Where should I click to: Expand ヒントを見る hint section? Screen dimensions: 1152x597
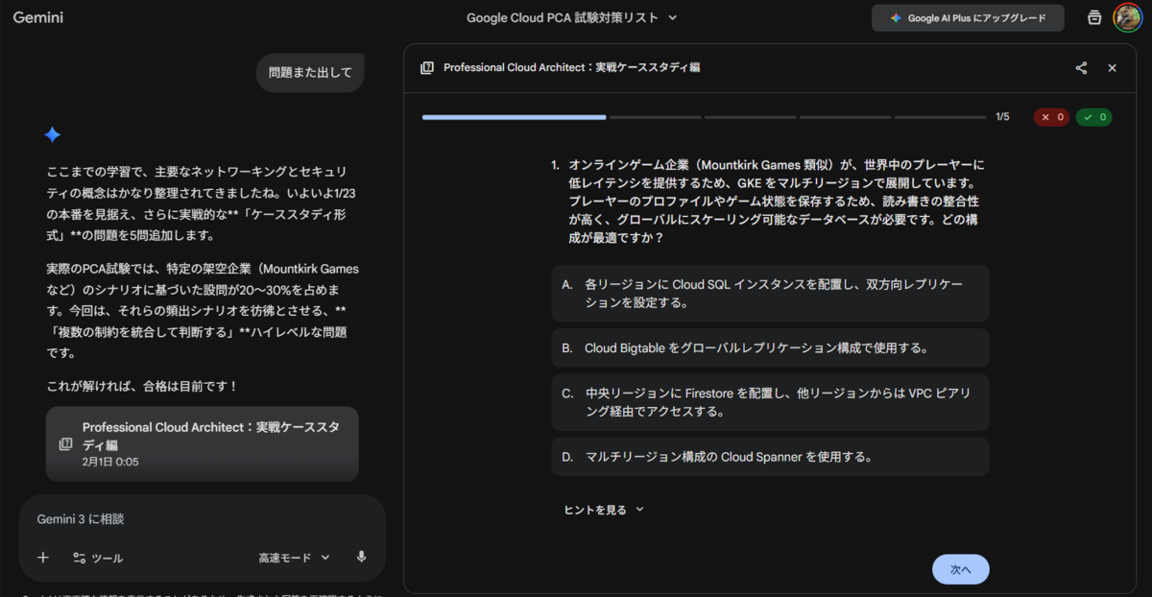click(x=603, y=510)
